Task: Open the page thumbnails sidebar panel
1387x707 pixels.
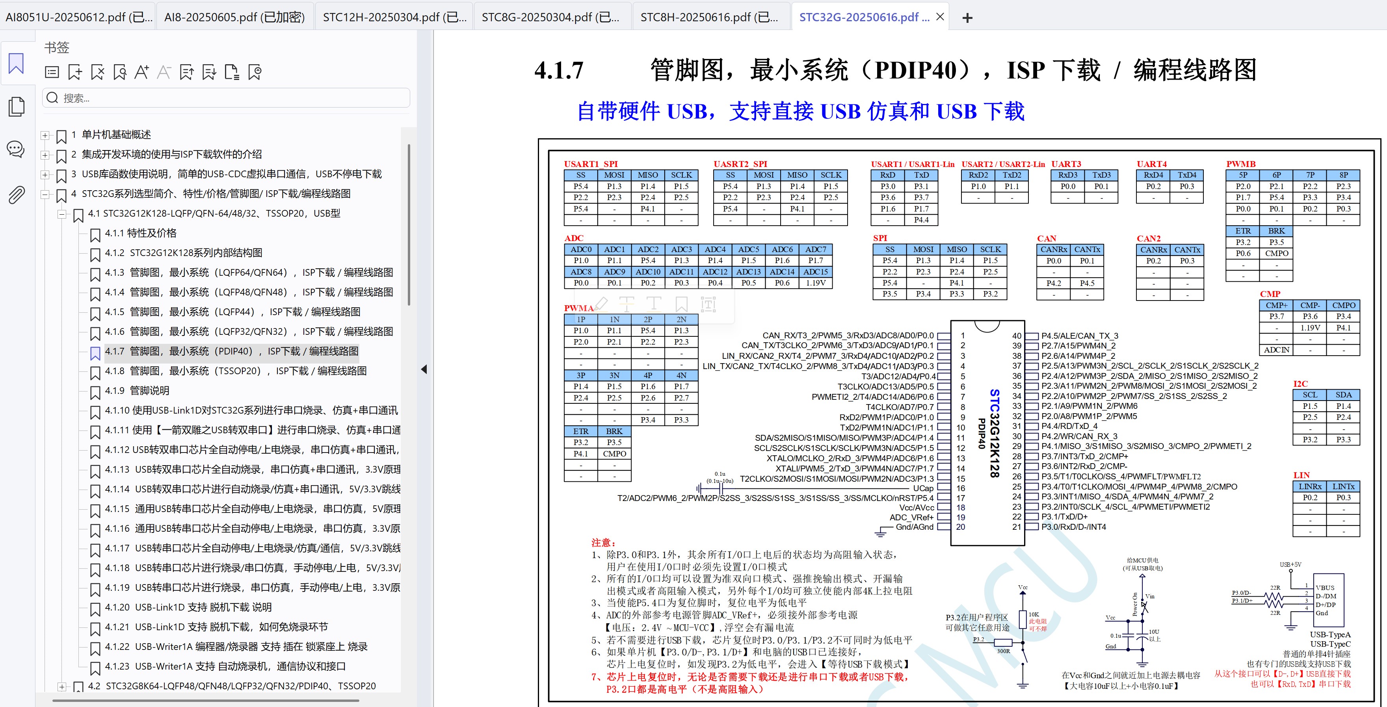Action: coord(16,106)
